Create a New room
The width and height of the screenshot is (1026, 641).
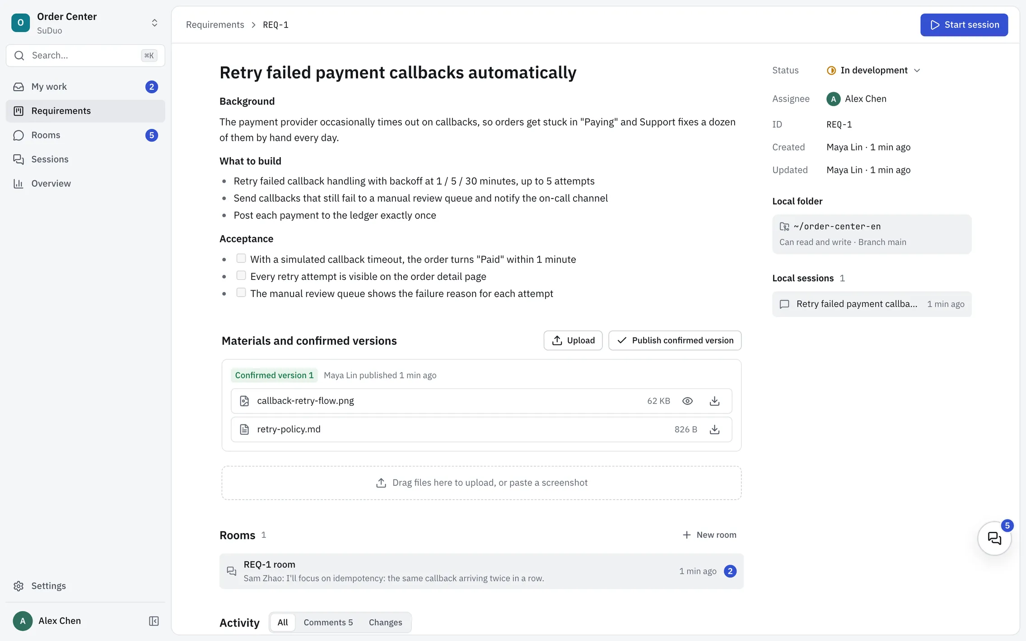click(709, 535)
